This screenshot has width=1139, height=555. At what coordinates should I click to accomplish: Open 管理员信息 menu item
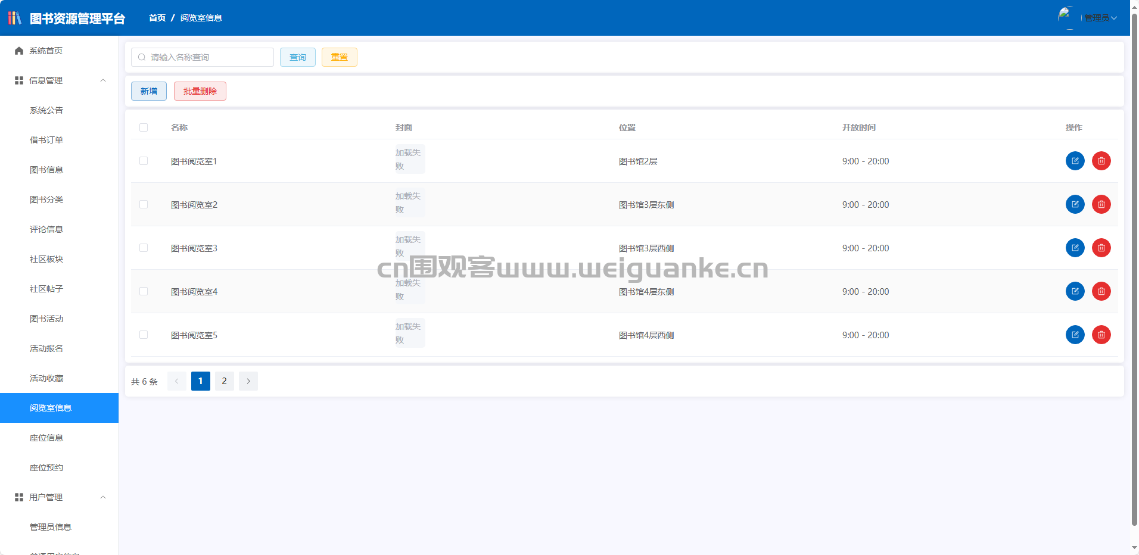pyautogui.click(x=60, y=527)
